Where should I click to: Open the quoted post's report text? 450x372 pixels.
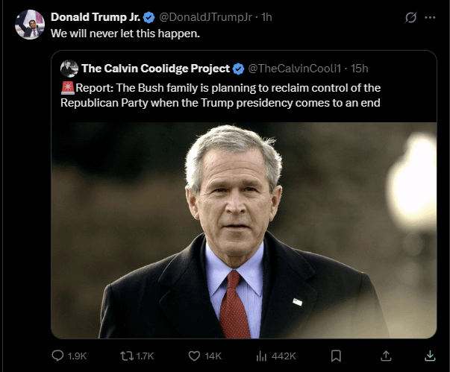tap(224, 95)
